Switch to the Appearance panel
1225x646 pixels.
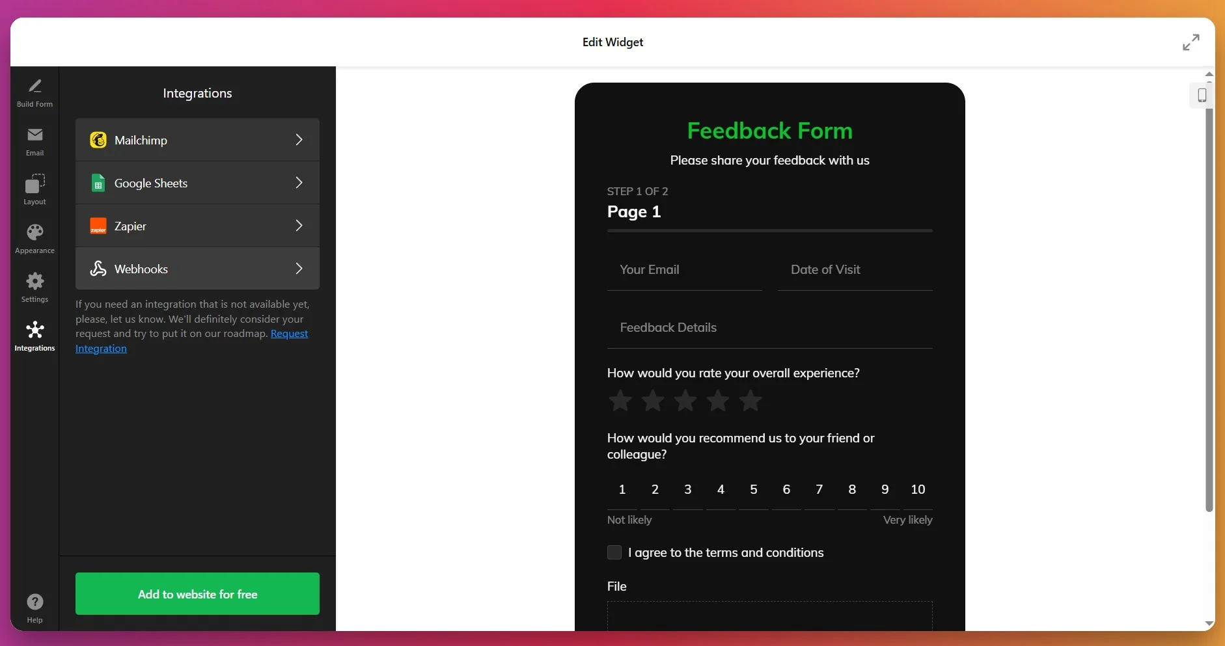34,238
